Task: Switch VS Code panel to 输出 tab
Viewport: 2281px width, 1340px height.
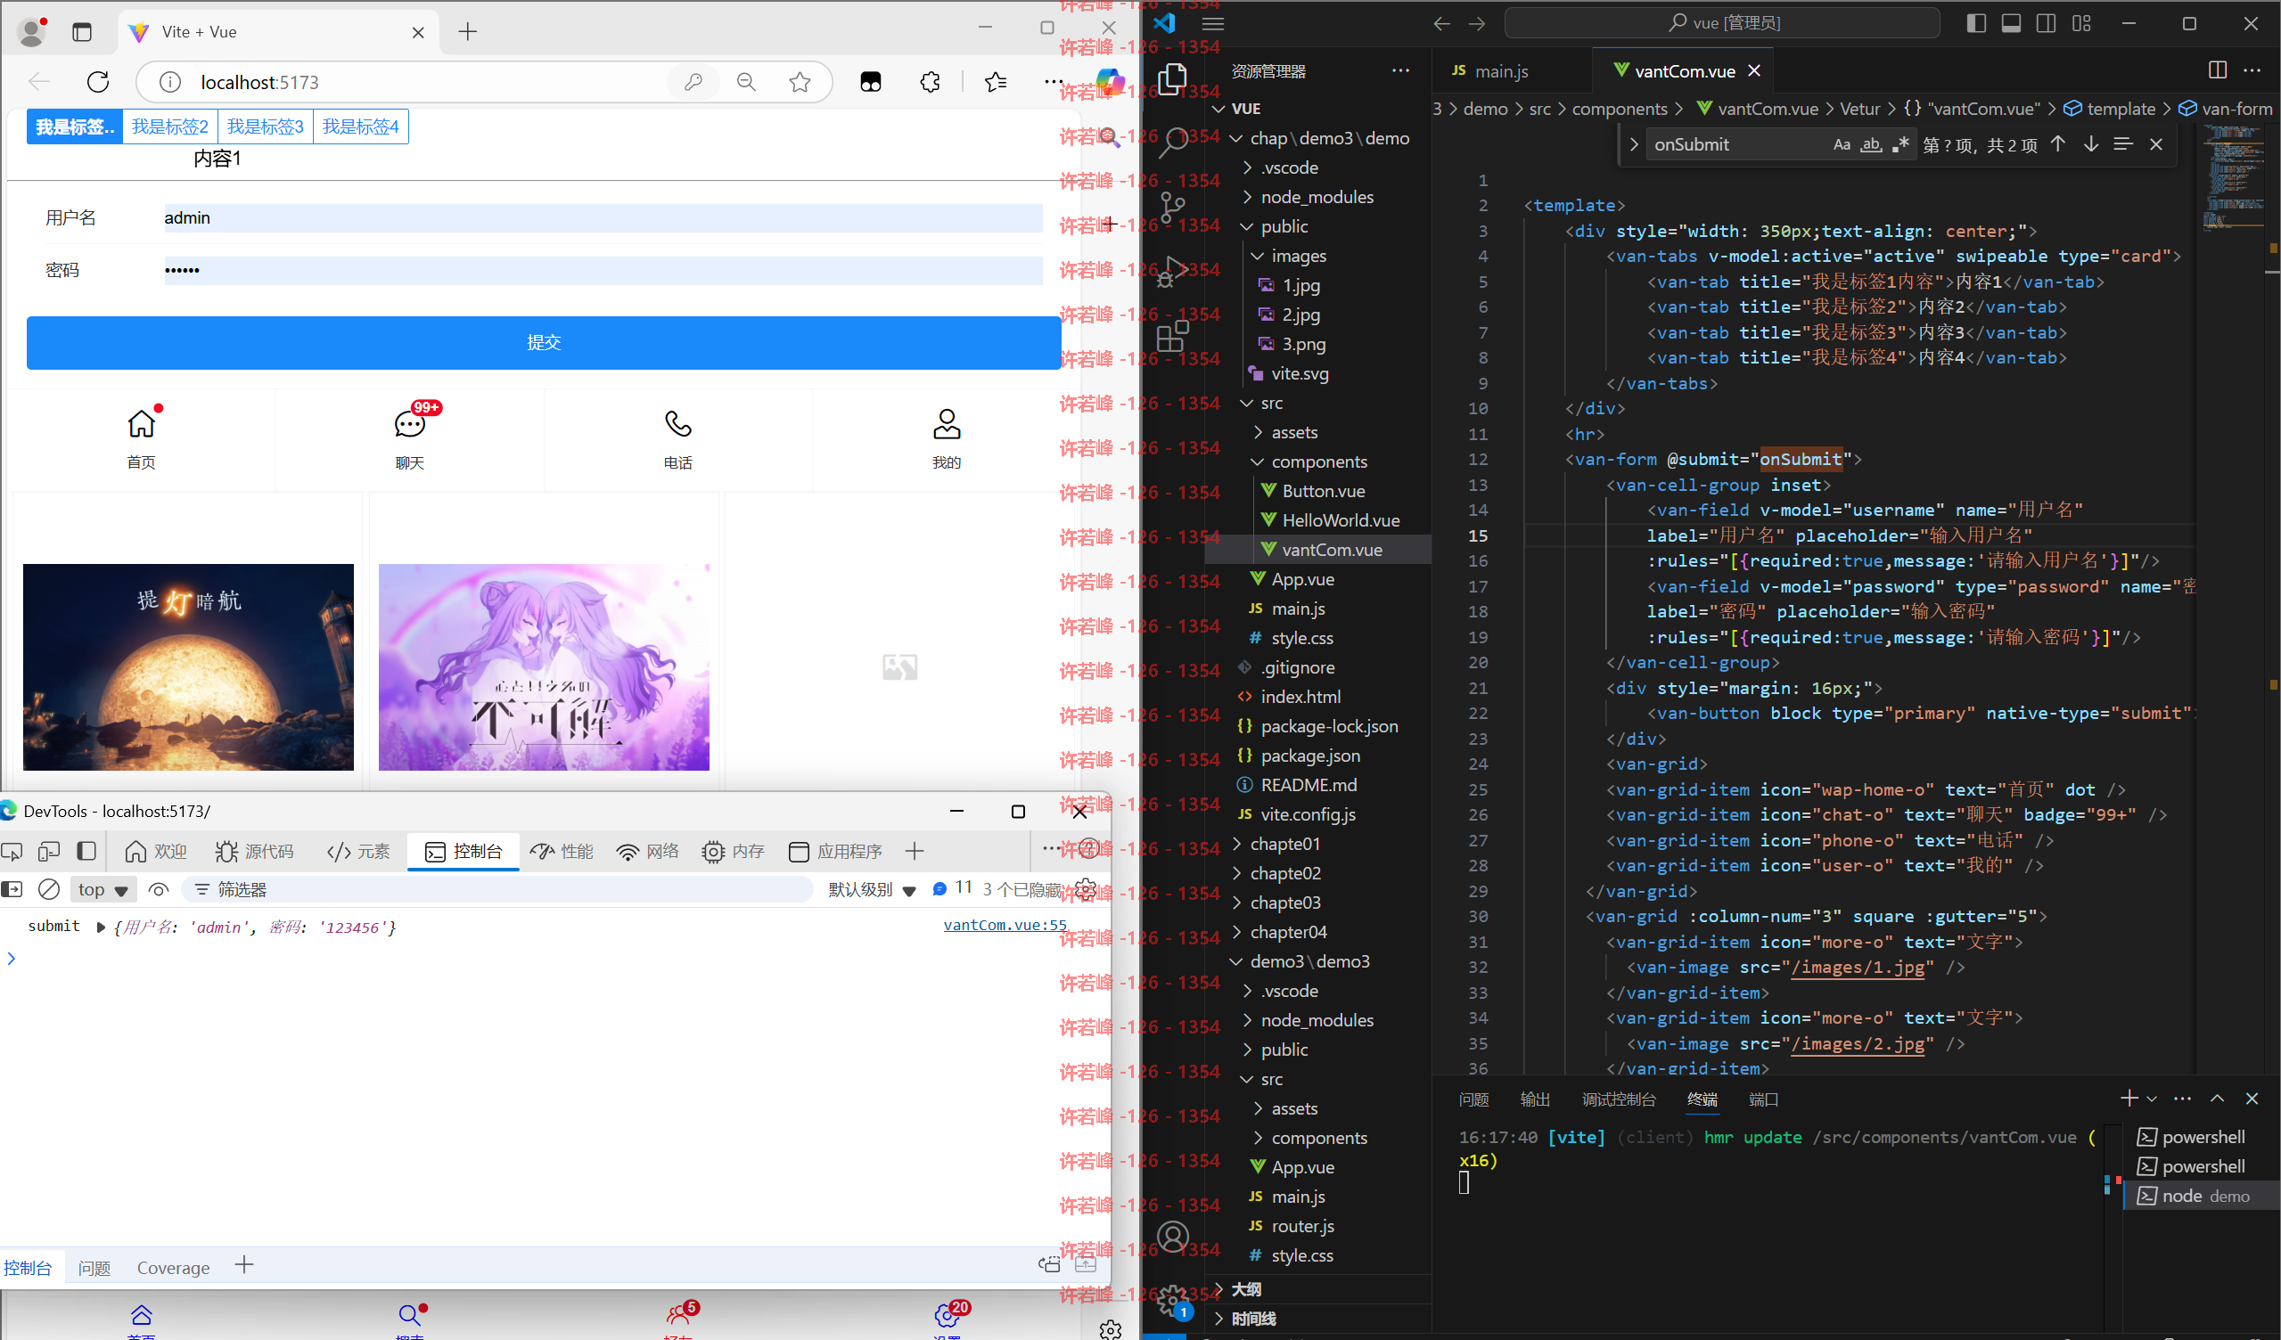Action: (1535, 1099)
